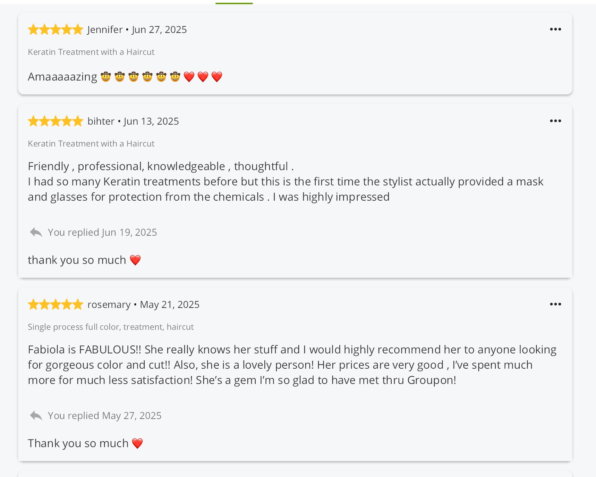Open more options for bihter's review
The height and width of the screenshot is (477, 596).
555,121
